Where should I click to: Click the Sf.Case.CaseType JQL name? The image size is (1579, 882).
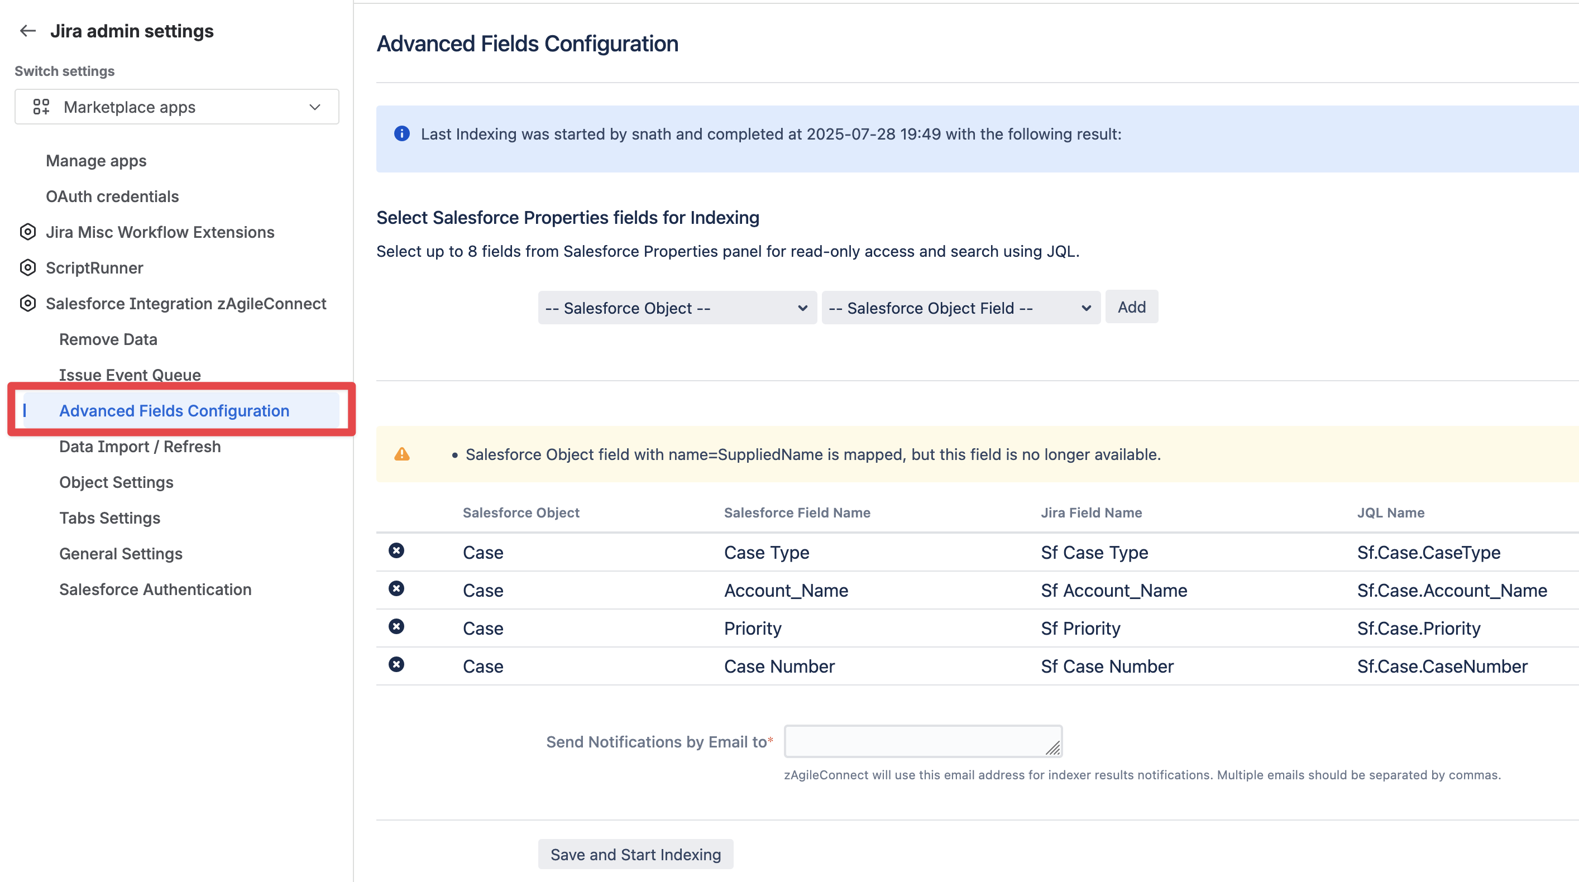tap(1429, 552)
